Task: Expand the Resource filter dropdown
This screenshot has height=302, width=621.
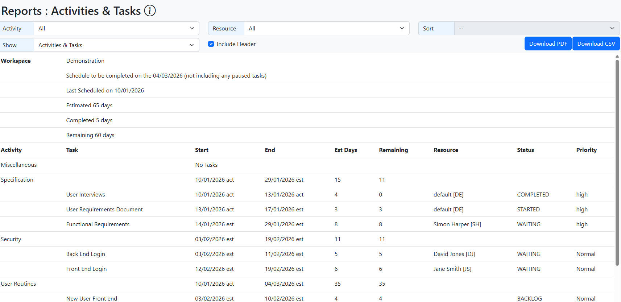Action: (326, 29)
